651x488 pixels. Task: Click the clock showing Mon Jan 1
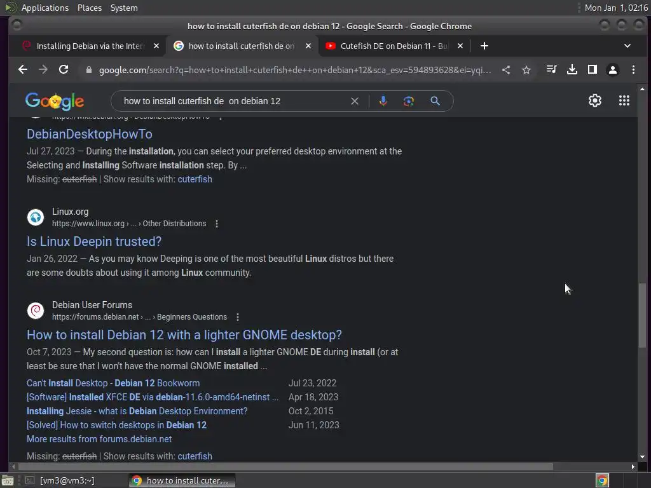click(615, 8)
